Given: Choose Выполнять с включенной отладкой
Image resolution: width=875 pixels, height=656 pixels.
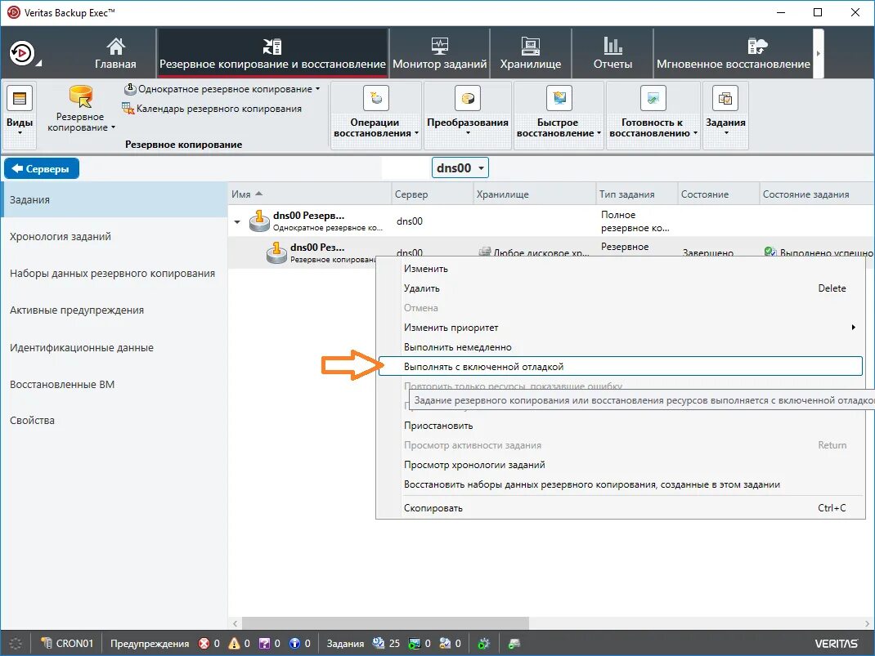Looking at the screenshot, I should [621, 366].
